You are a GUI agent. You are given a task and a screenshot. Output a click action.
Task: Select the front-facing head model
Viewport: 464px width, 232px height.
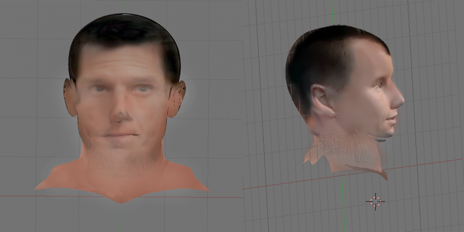coord(122,108)
